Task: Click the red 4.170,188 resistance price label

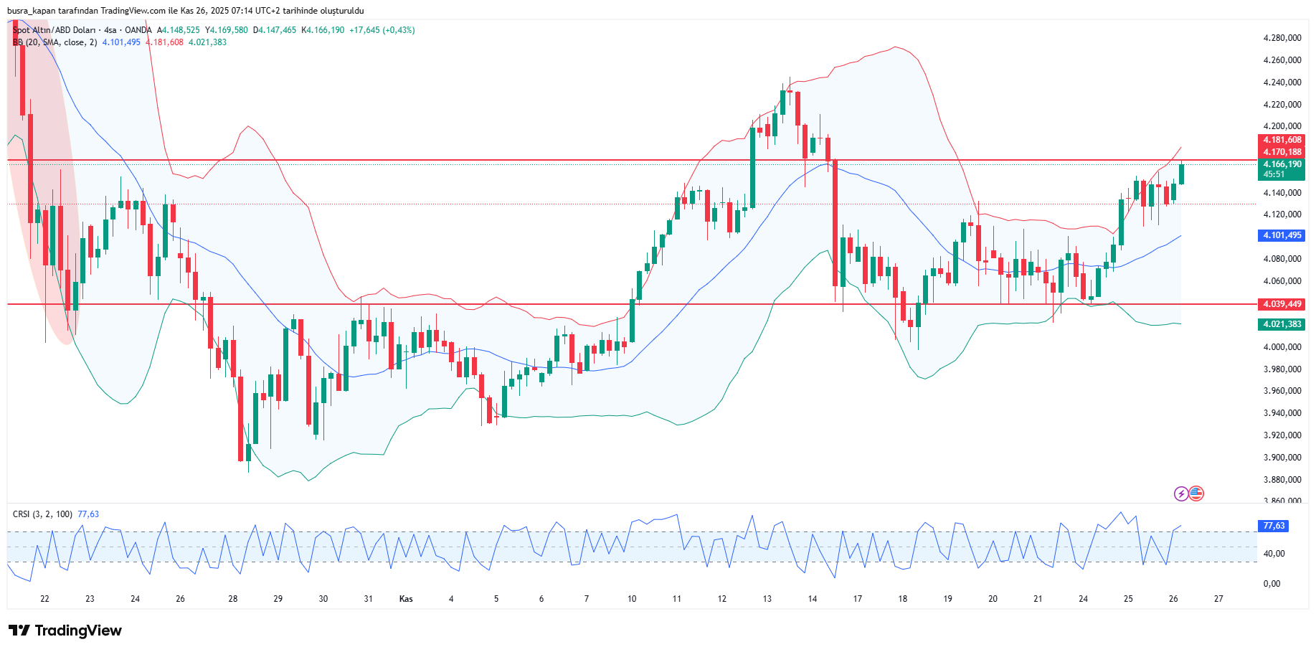Action: tap(1282, 152)
